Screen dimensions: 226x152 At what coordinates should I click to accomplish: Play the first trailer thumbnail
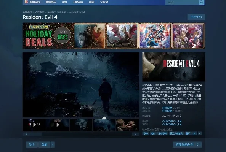coord(34,125)
